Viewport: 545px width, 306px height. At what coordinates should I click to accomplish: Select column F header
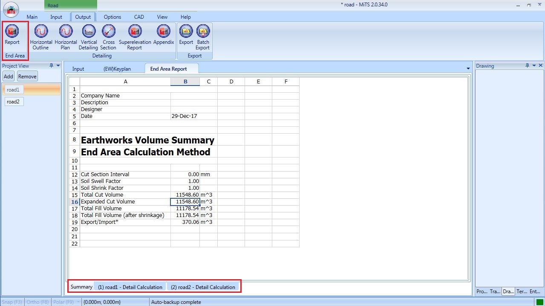[285, 82]
